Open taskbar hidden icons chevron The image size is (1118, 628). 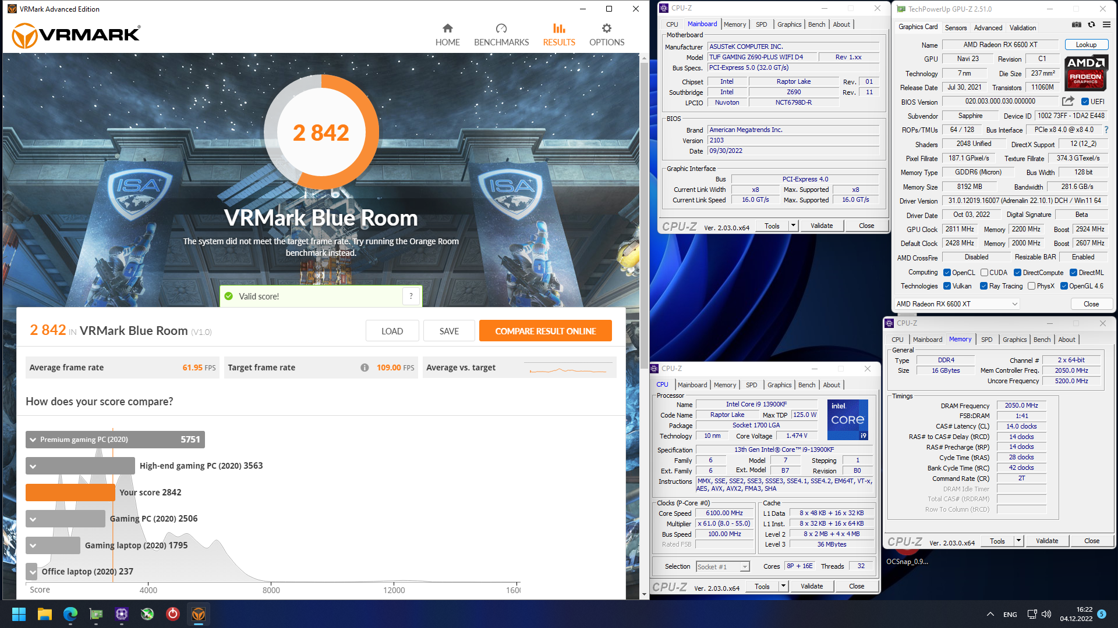[x=990, y=614]
